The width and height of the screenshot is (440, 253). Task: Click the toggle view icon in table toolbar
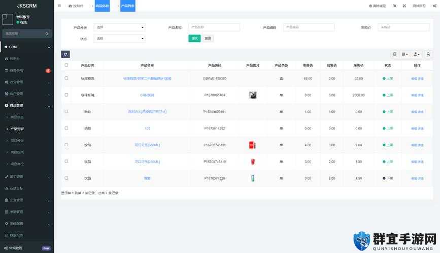point(395,54)
